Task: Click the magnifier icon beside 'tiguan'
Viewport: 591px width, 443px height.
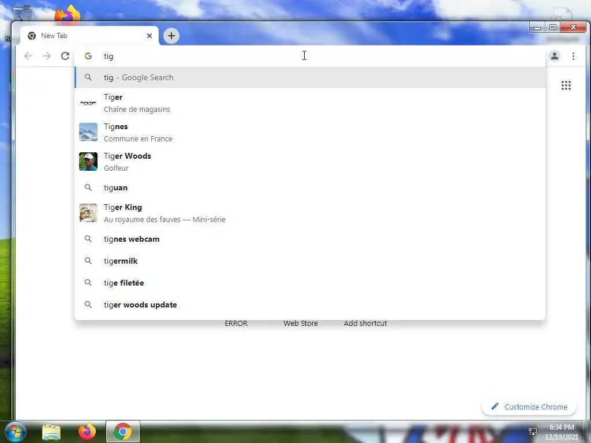Action: click(88, 187)
